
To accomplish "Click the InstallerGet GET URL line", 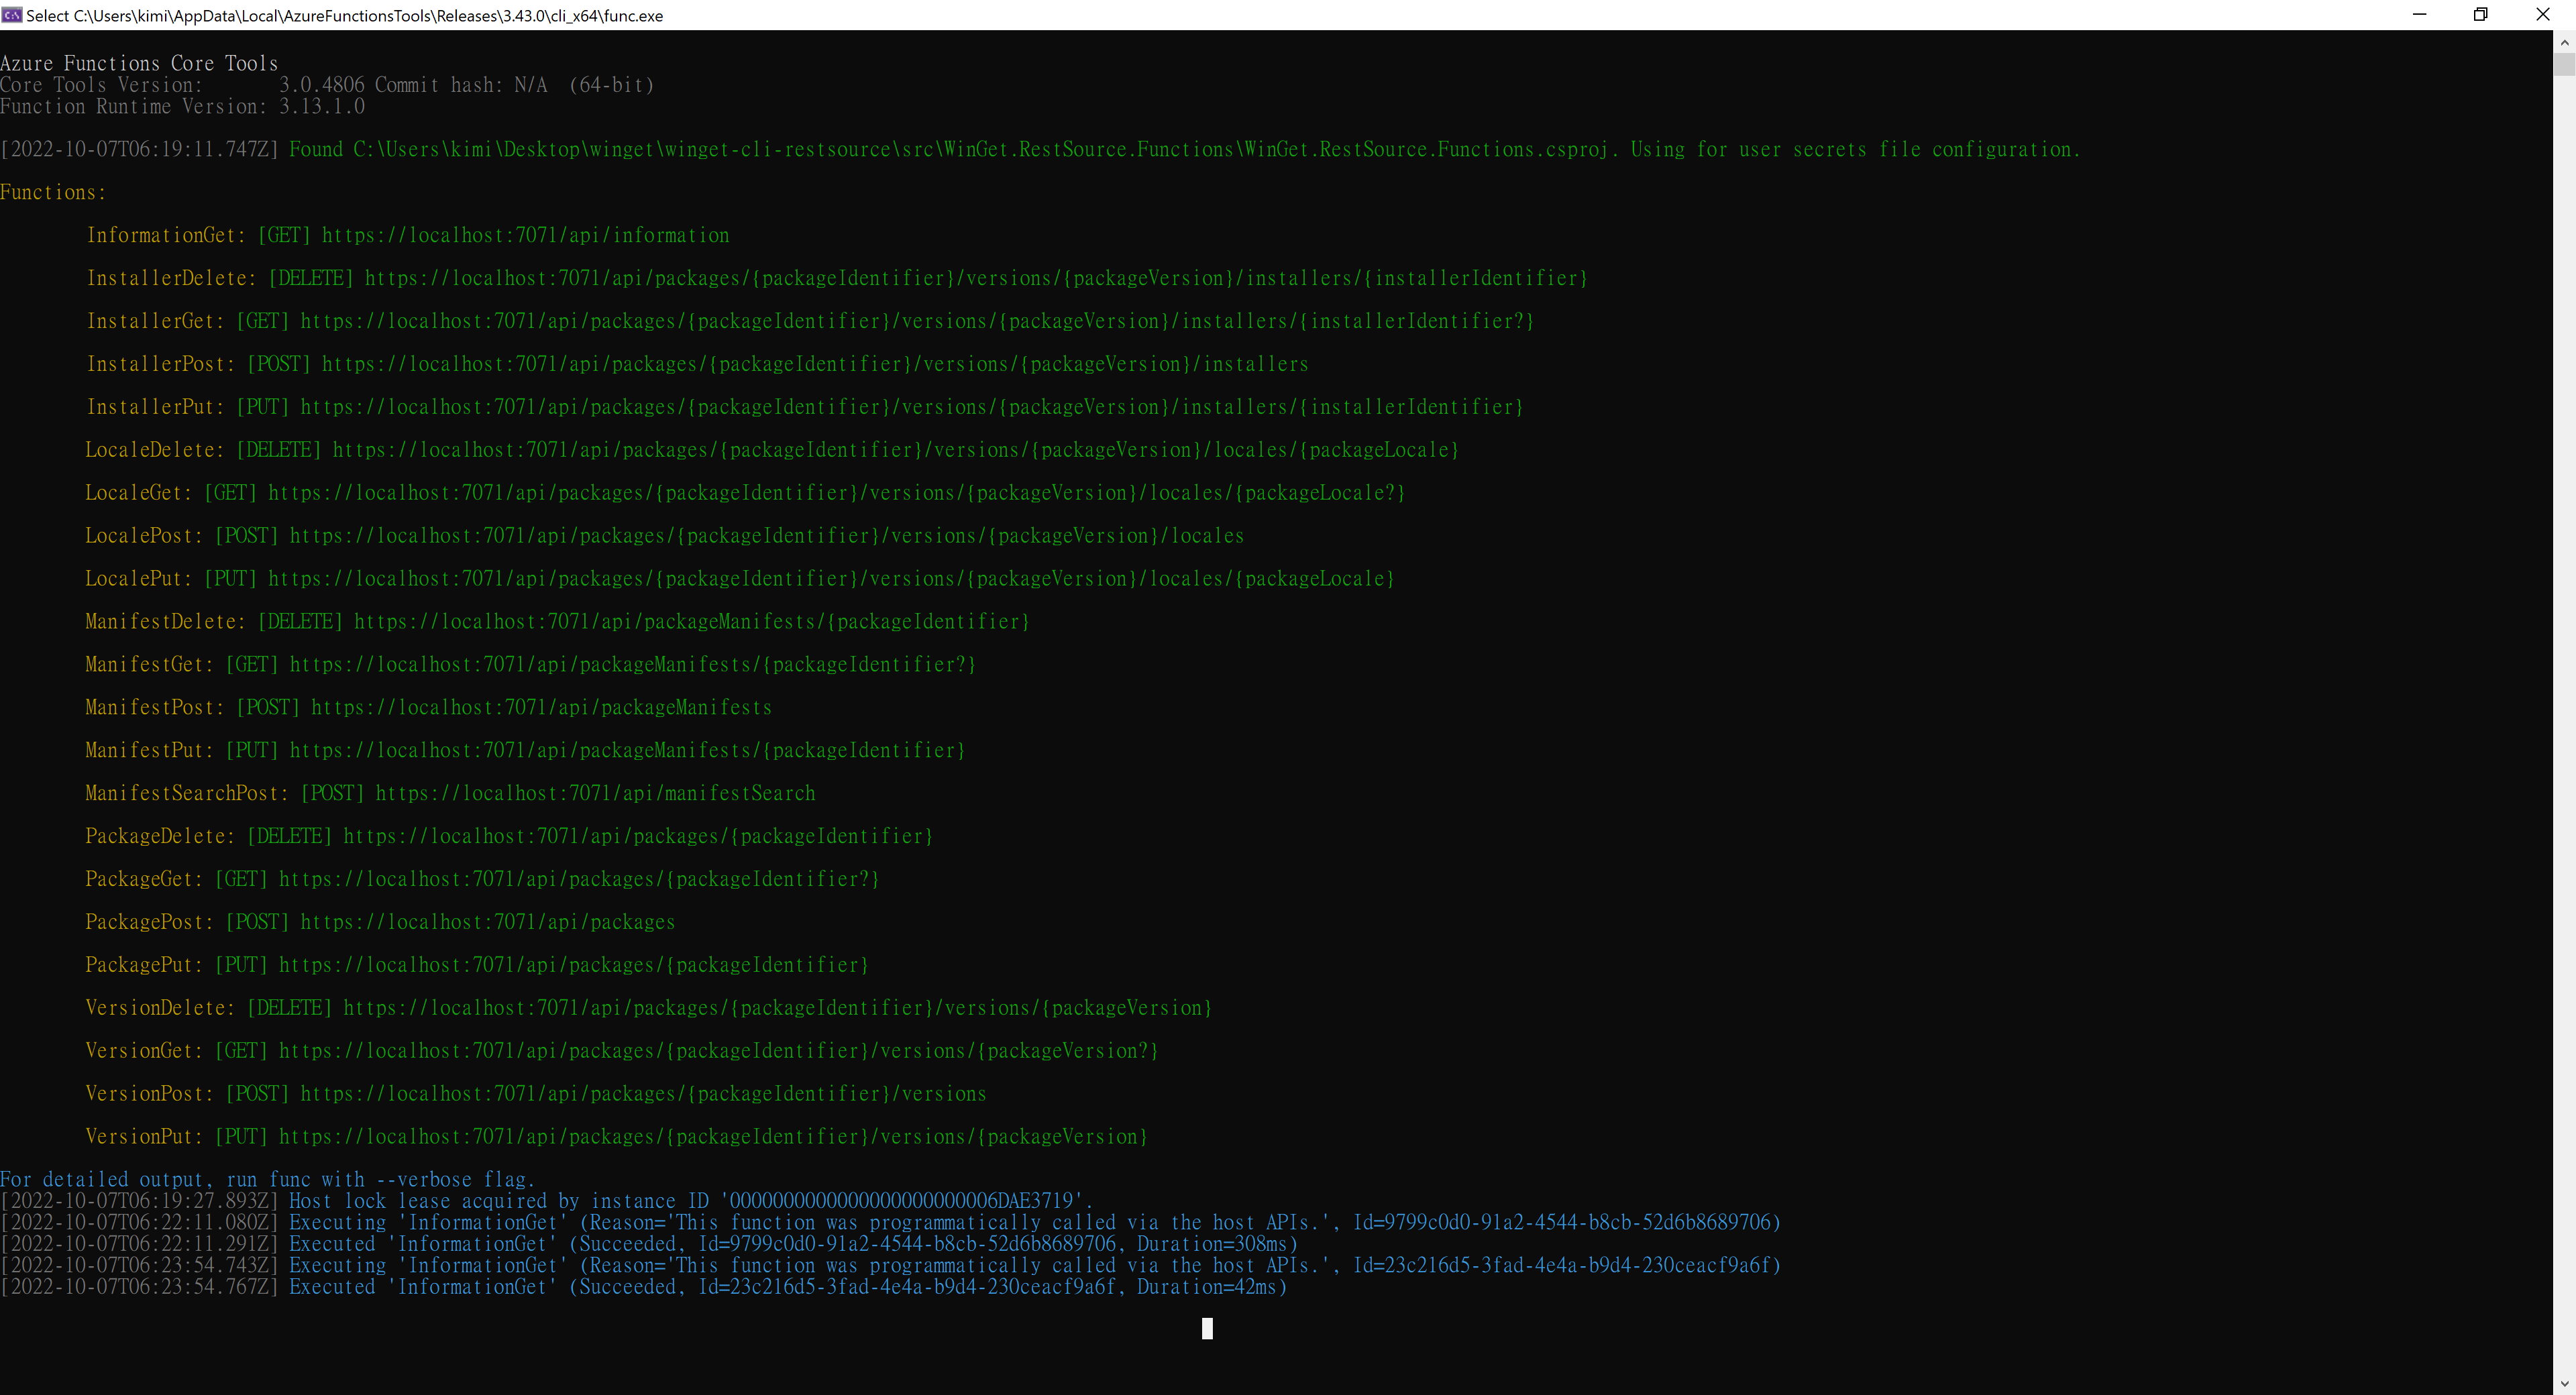I will [810, 321].
